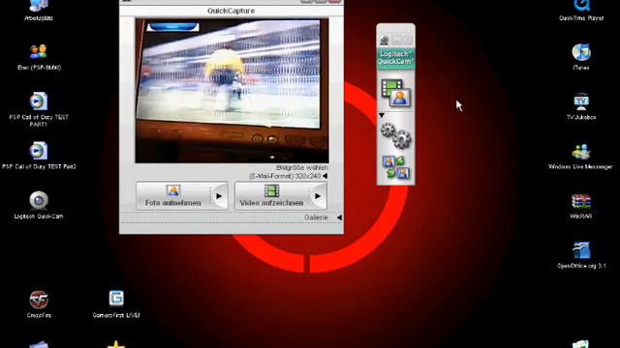Screen dimensions: 620x348
Task: Open QuickCapture from Logitech sidebar video icon
Action: click(x=395, y=93)
